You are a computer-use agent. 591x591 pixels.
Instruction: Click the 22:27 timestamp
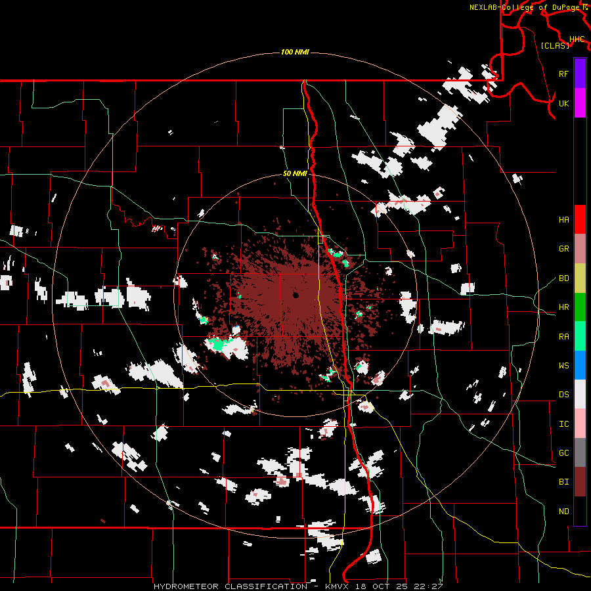pos(427,586)
